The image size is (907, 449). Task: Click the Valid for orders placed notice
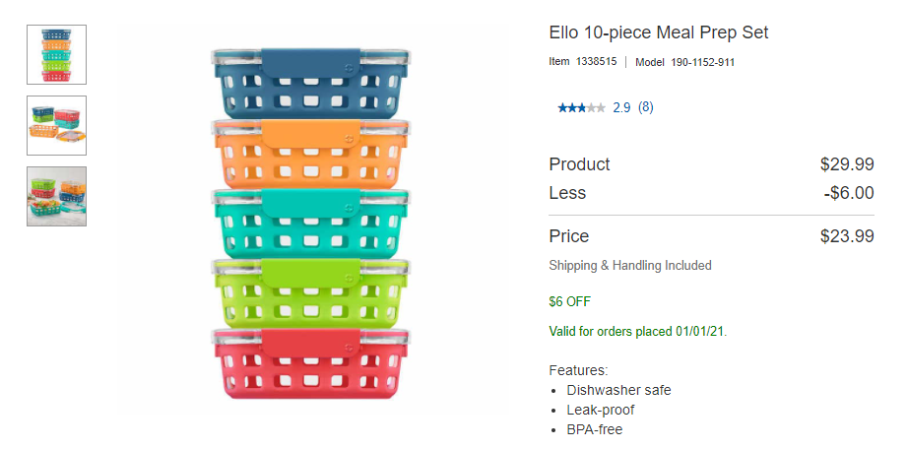tap(637, 332)
